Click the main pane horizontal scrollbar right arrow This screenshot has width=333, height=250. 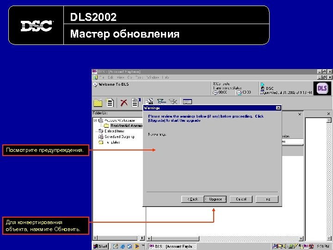301,238
